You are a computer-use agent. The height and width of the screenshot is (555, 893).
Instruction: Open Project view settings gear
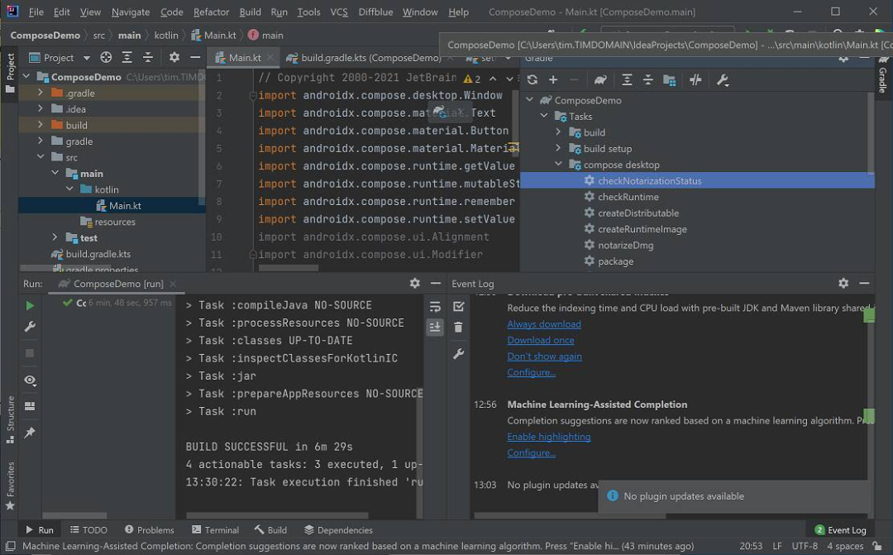click(173, 58)
